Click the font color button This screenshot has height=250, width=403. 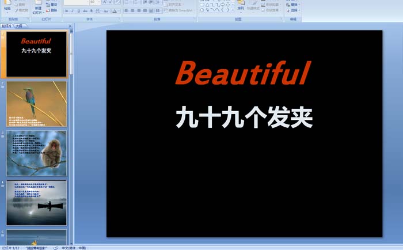click(114, 10)
